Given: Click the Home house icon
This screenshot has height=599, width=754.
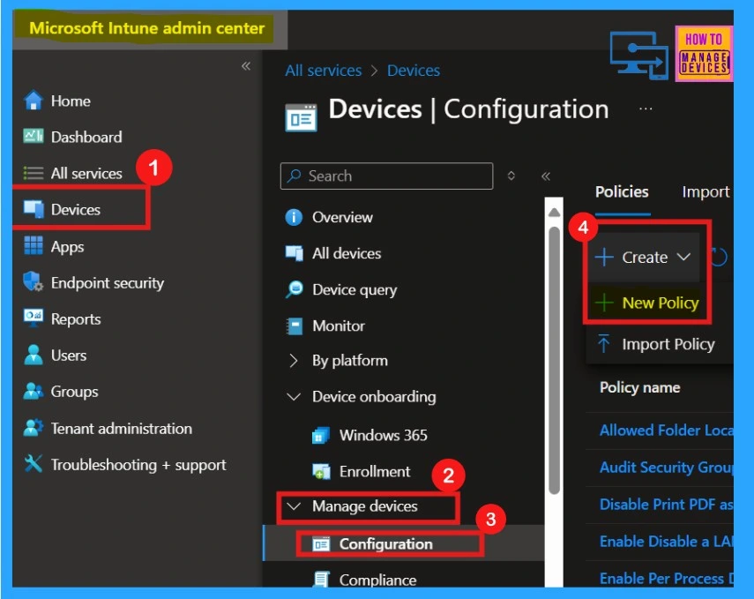Looking at the screenshot, I should tap(34, 101).
